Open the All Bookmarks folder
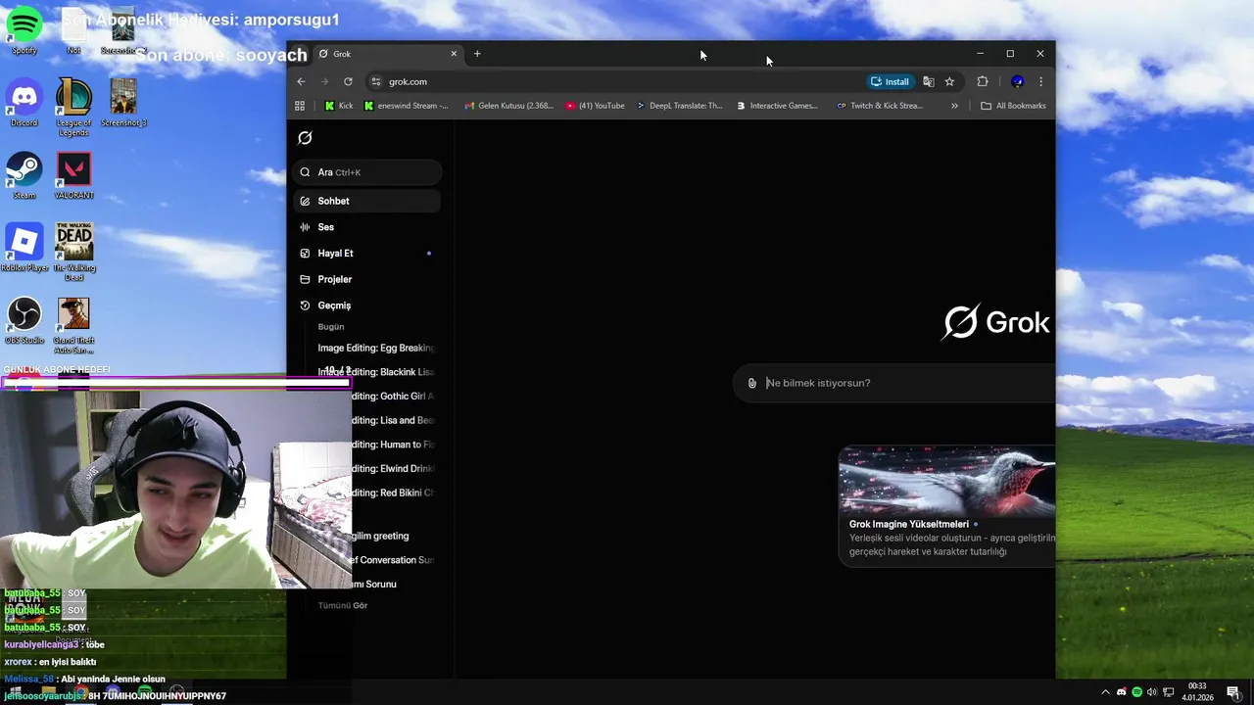This screenshot has width=1254, height=705. coord(1013,106)
